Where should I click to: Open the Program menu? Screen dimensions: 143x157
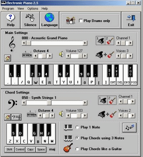coord(8,9)
